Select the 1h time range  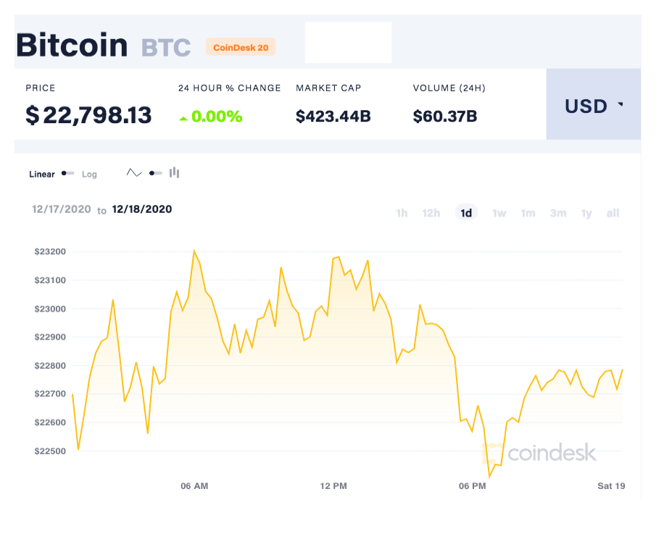[402, 213]
